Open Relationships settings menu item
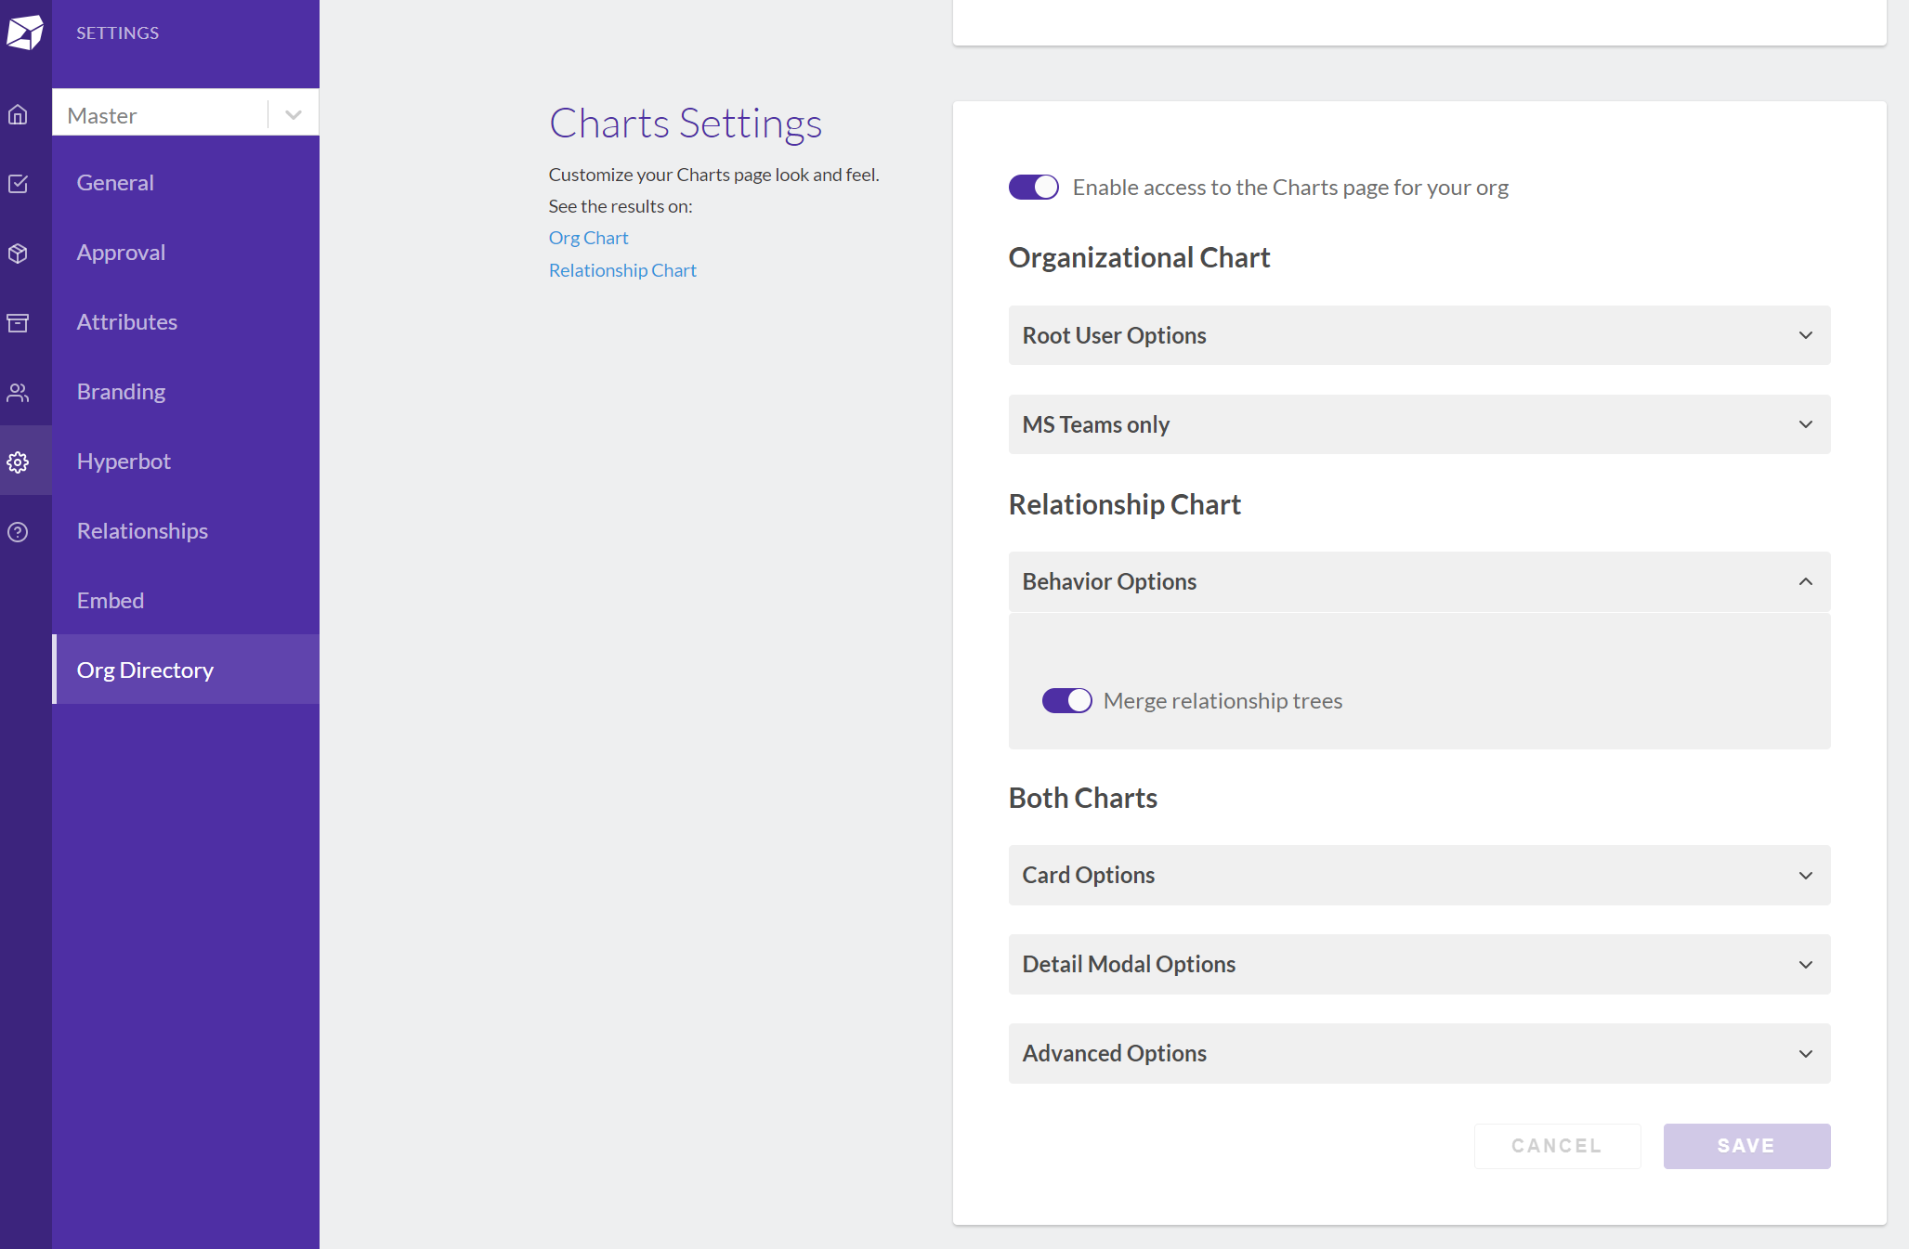Screen dimensions: 1909x1249 click(x=186, y=530)
